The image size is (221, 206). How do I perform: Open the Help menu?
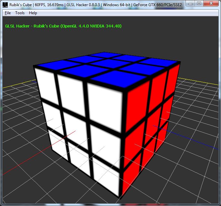point(33,13)
